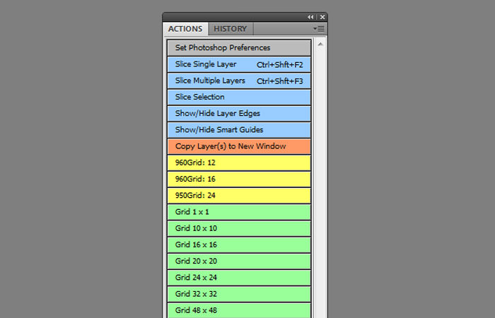This screenshot has width=495, height=318.
Task: Collapse the Actions panel to icons
Action: tap(310, 17)
